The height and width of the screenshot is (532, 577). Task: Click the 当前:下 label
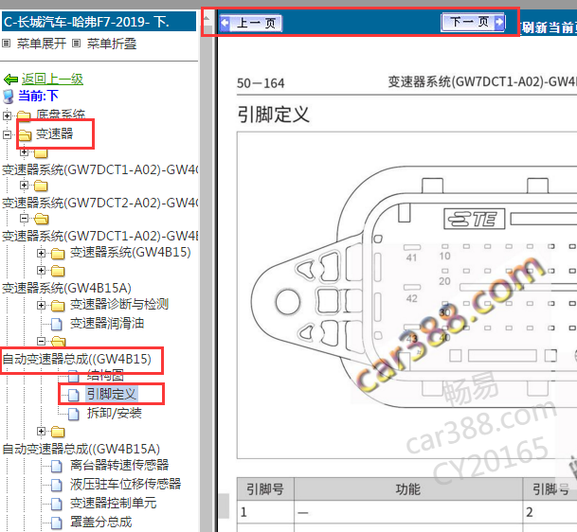[x=38, y=96]
